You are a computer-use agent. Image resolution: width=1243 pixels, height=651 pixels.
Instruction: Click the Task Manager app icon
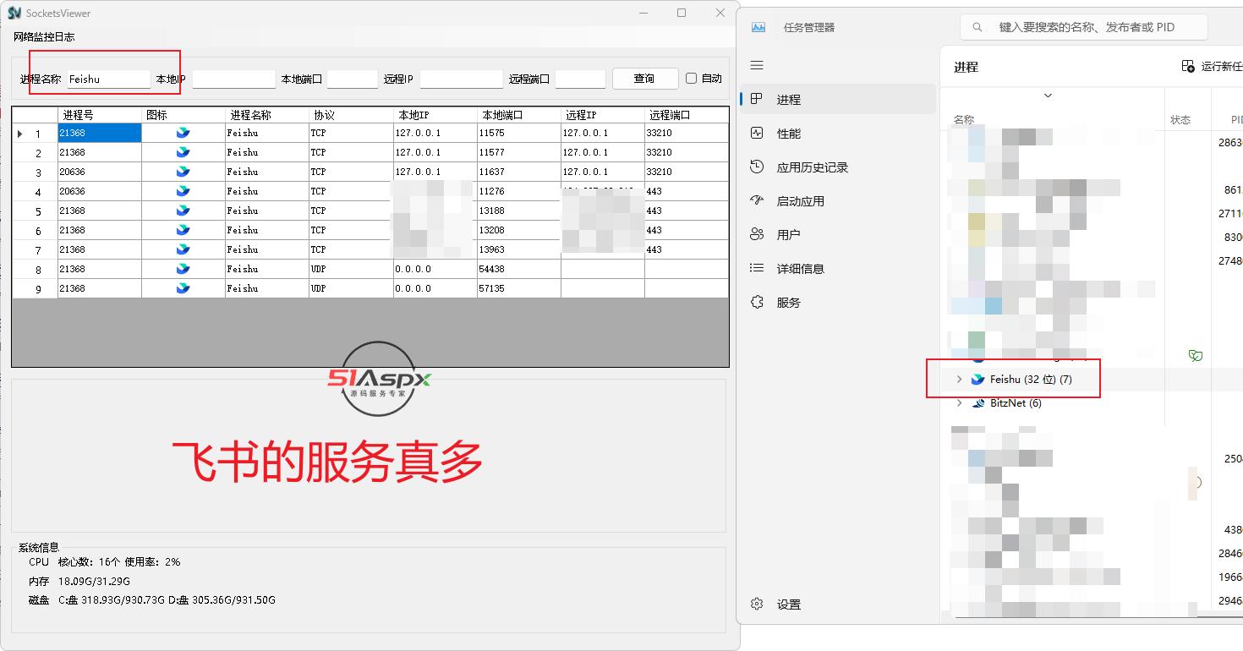coord(758,27)
